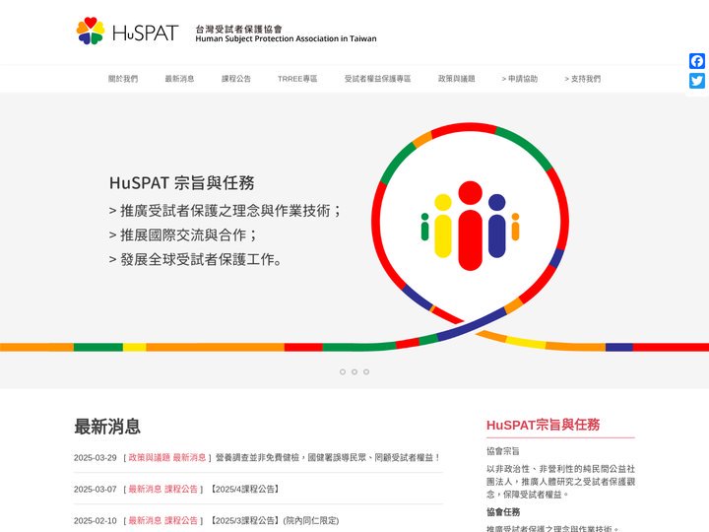Viewport: 709px width, 532px height.
Task: Open the 課程公告 navigation menu item
Action: [x=236, y=79]
